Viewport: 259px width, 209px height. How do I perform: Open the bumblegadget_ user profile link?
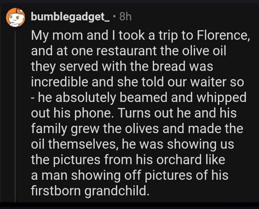click(x=70, y=17)
